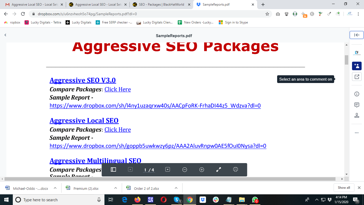Expand options for Michael-Oddo docx download
The image size is (364, 205).
55,188
